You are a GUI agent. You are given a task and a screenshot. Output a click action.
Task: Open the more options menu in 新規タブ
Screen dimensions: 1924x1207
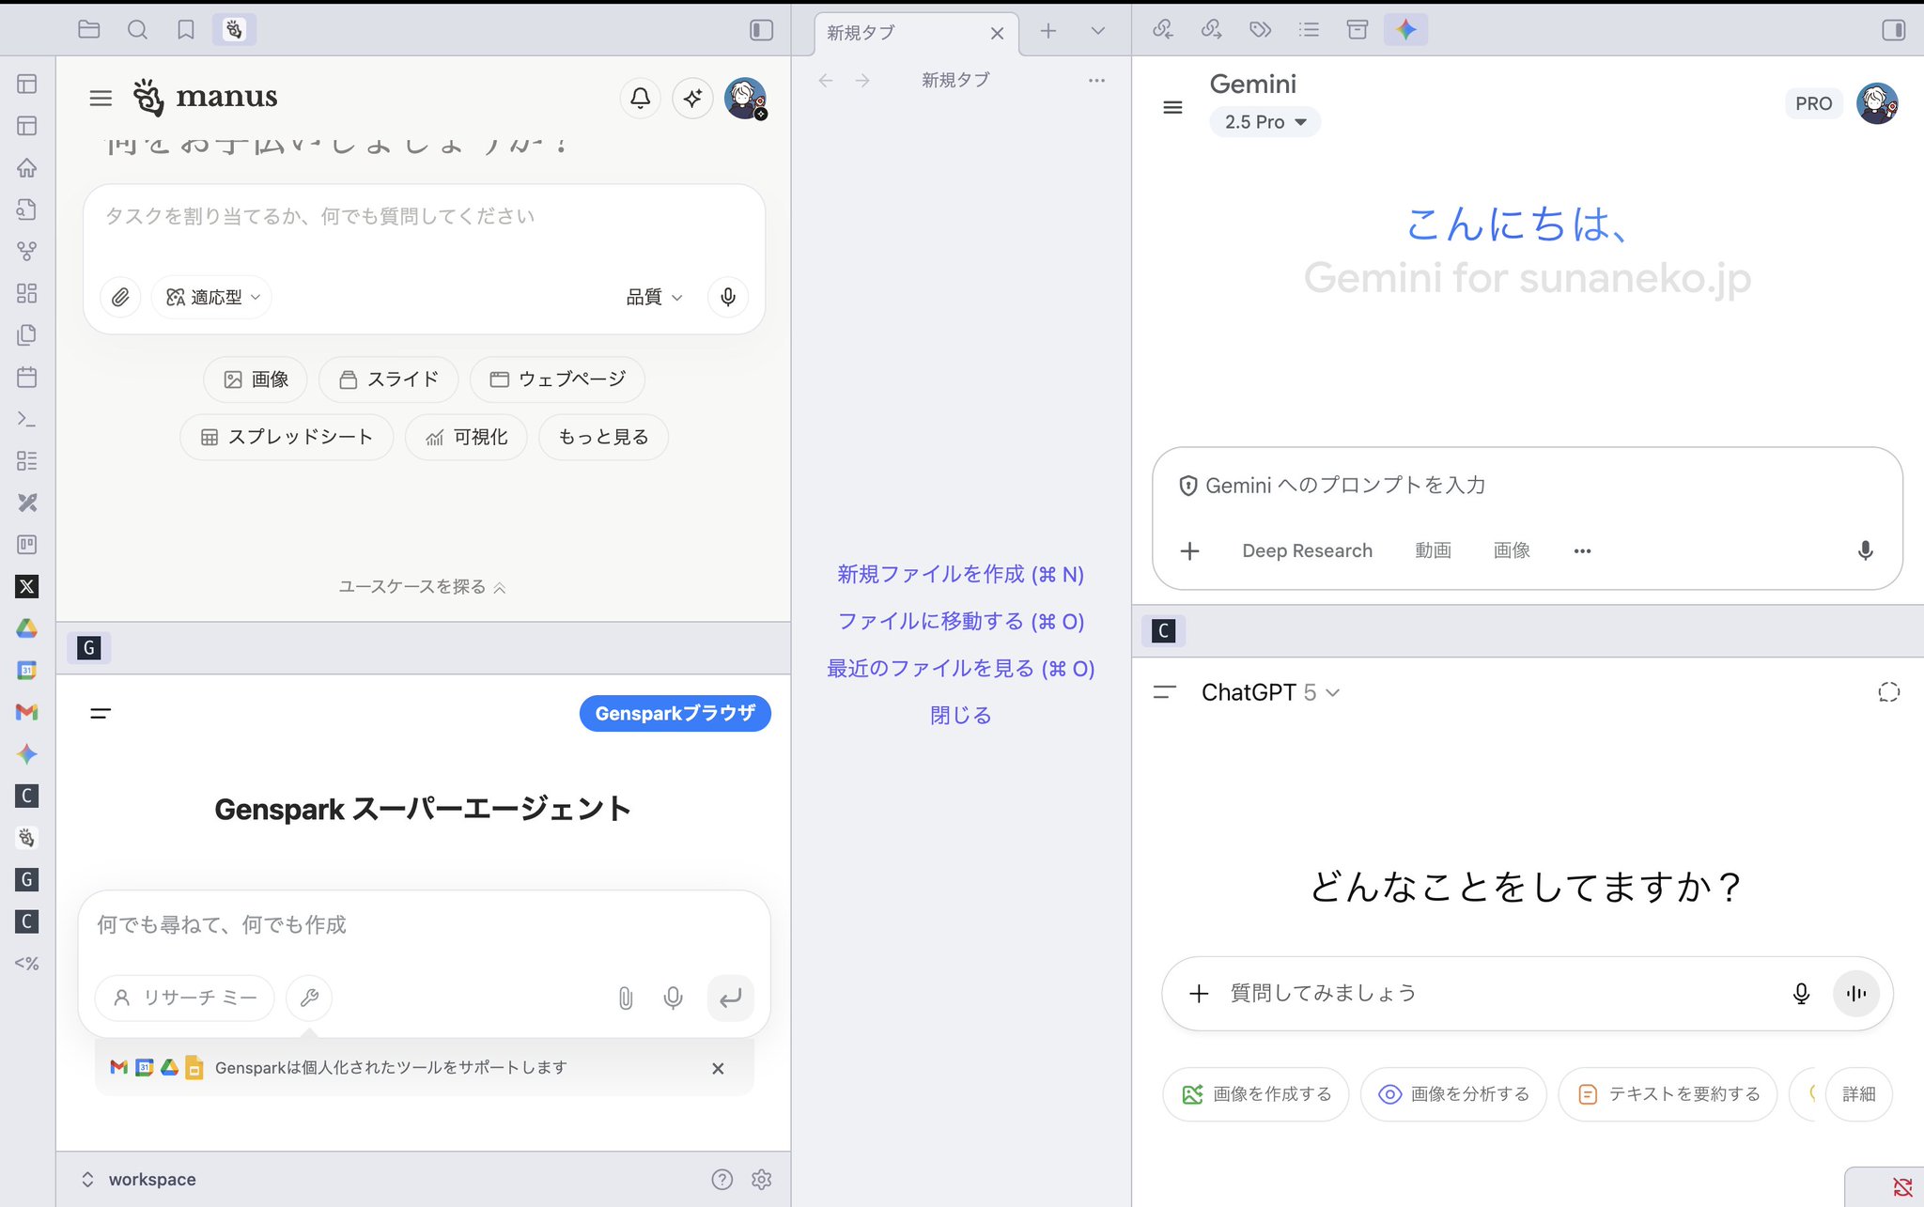click(1096, 81)
